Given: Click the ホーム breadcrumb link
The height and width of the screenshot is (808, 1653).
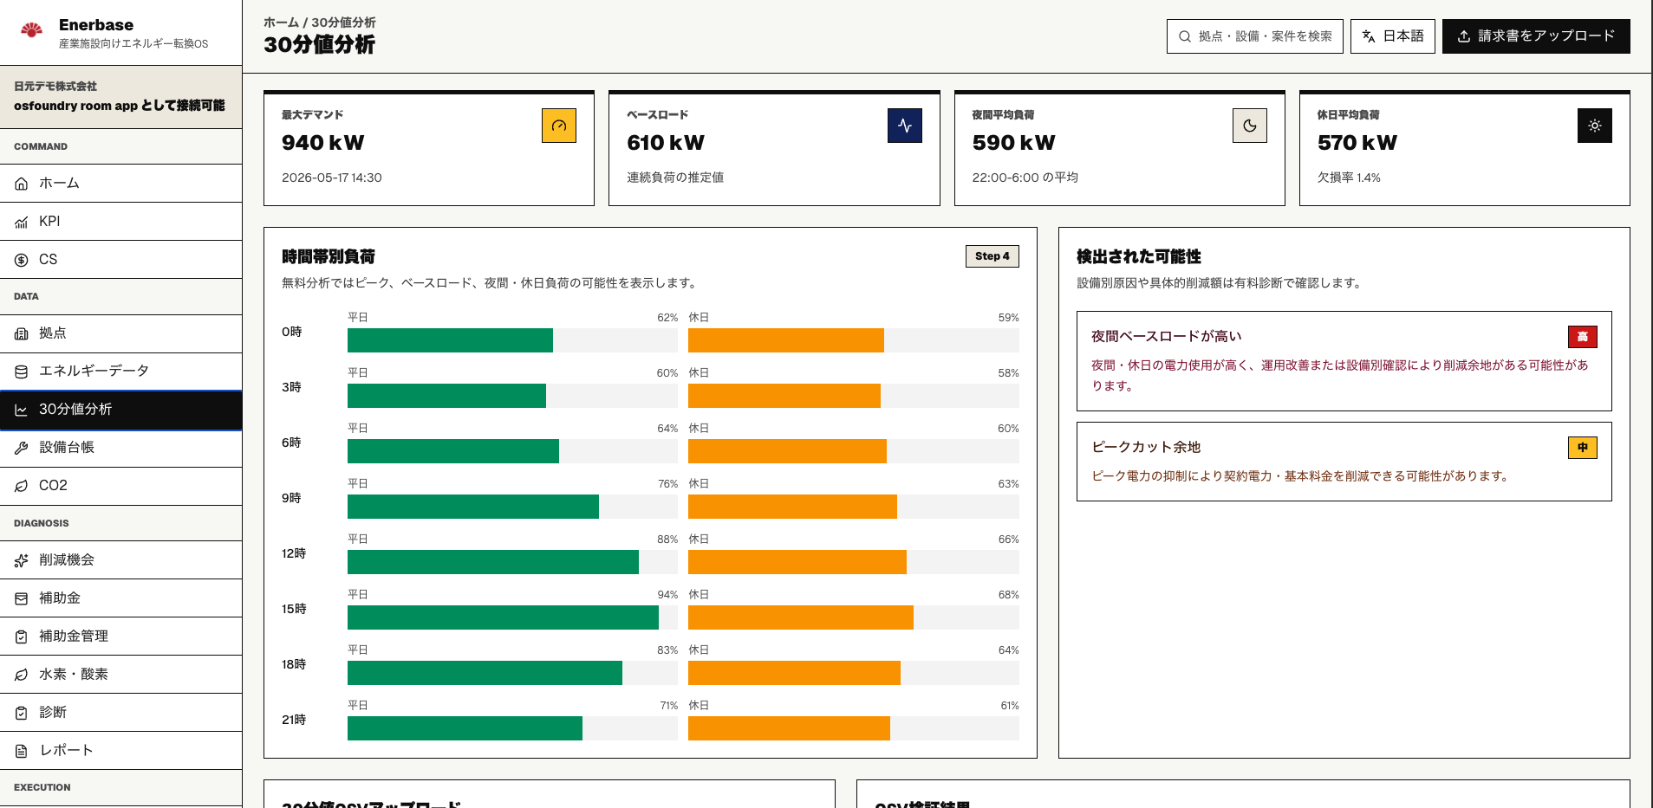Looking at the screenshot, I should 281,23.
